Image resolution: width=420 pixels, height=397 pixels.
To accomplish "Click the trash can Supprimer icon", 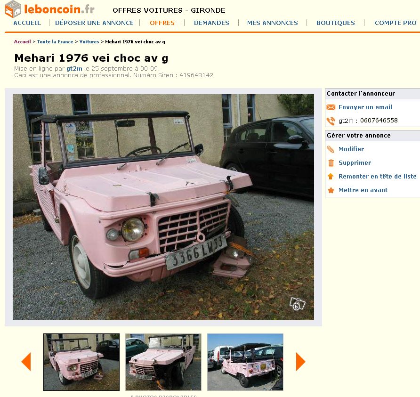I will (x=331, y=162).
